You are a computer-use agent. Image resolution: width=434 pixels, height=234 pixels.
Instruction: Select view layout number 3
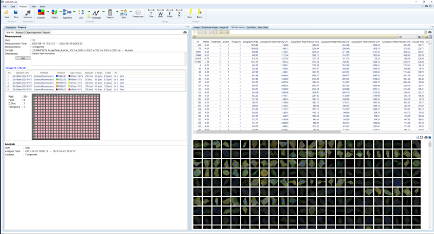click(205, 32)
